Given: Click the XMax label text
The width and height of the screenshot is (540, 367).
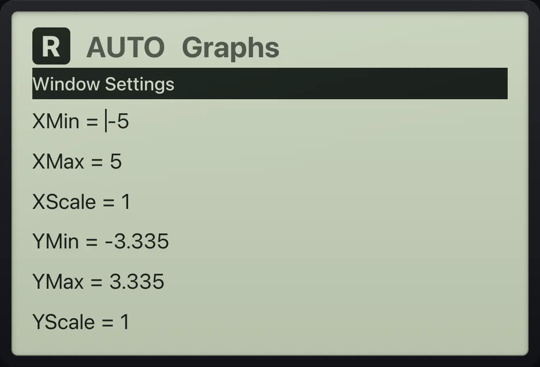Looking at the screenshot, I should pyautogui.click(x=59, y=161).
